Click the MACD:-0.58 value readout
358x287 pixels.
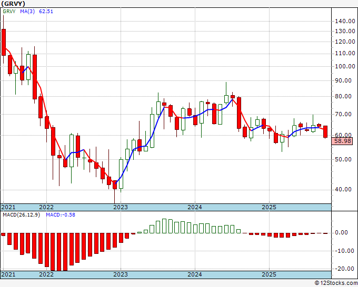click(x=61, y=215)
